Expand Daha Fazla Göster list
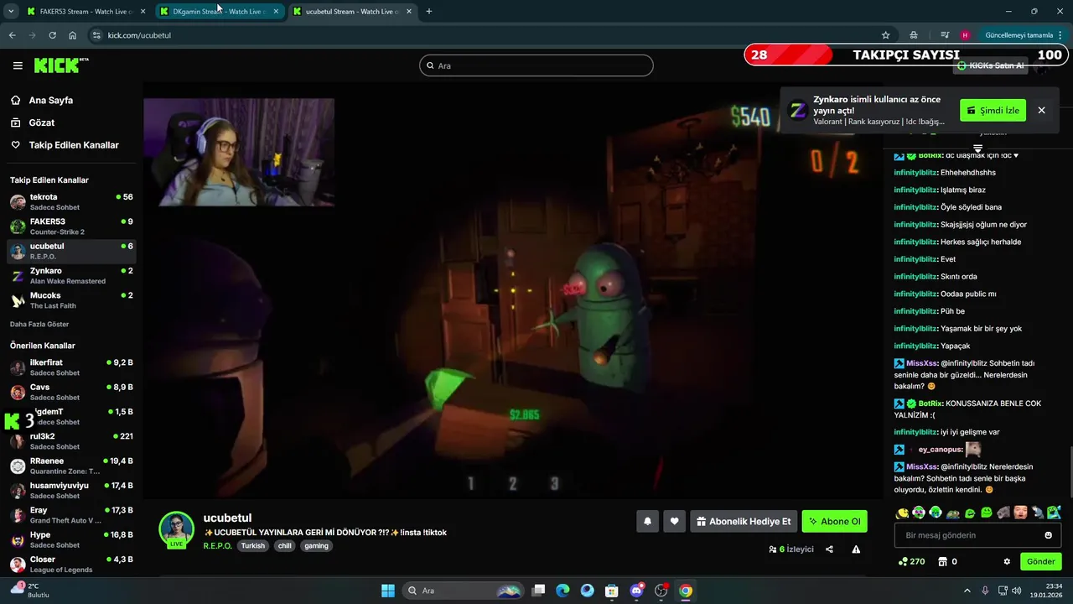The image size is (1073, 604). (39, 324)
